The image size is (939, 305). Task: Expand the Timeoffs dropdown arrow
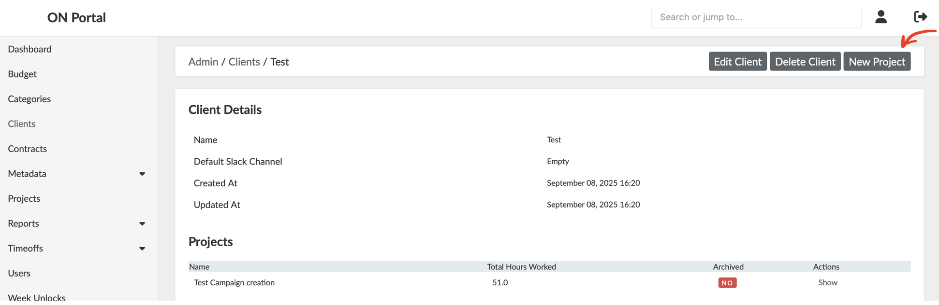click(x=142, y=249)
